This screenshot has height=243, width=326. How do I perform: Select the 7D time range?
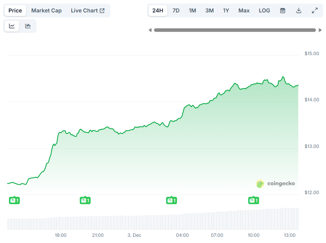pyautogui.click(x=176, y=10)
